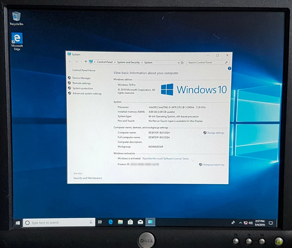This screenshot has width=292, height=248.
Task: Open Remote settings
Action: coord(82,83)
